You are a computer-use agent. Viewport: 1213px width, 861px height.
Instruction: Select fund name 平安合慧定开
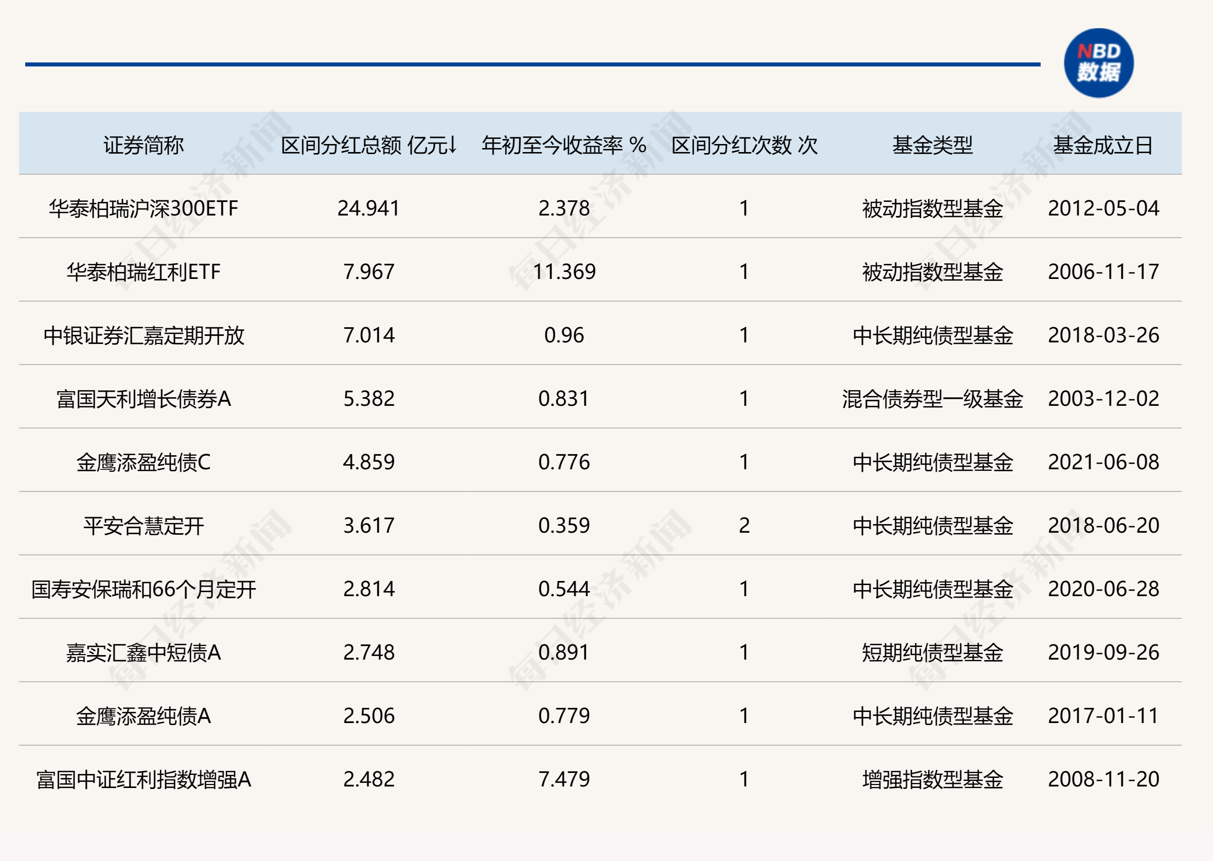[143, 525]
